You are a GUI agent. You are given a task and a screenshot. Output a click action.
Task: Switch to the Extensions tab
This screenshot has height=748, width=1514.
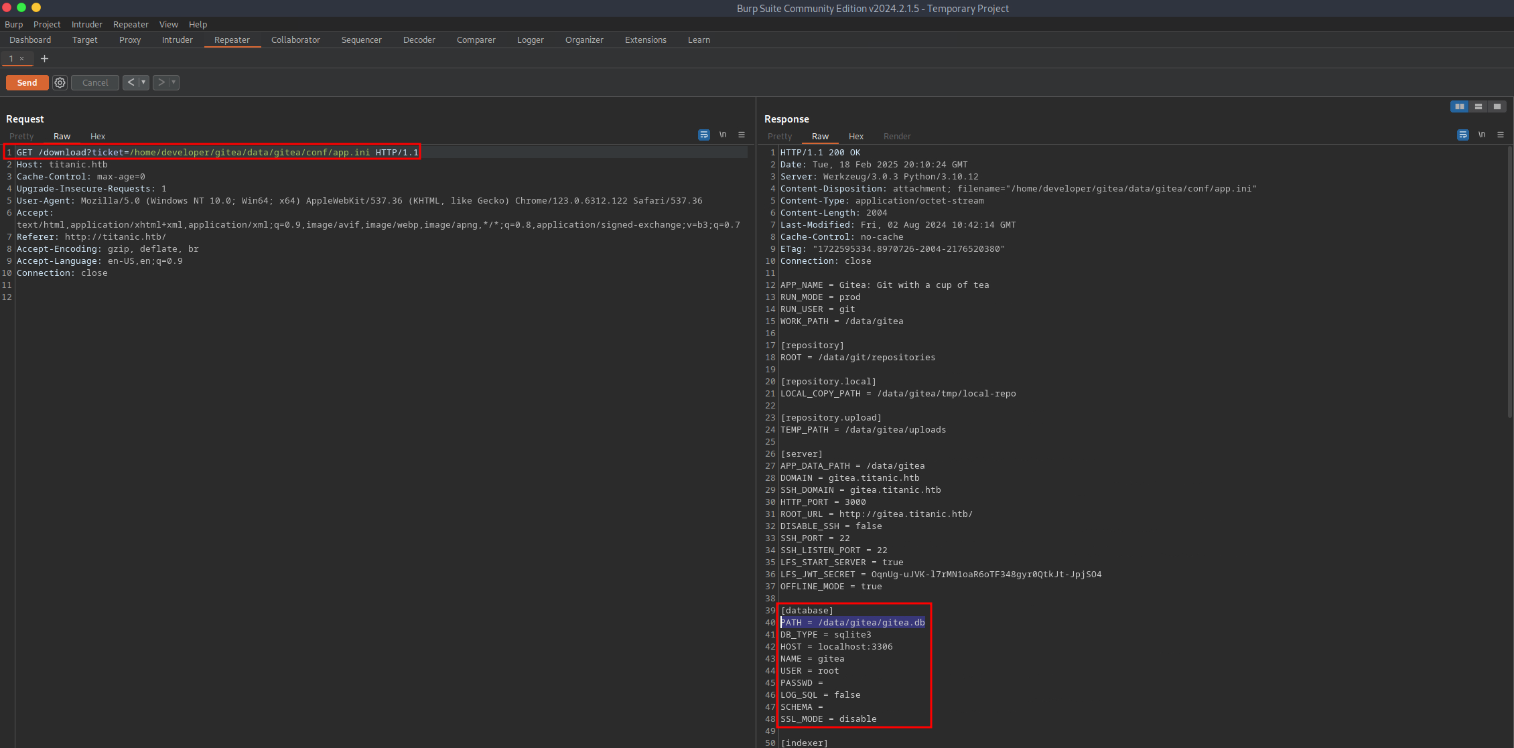coord(645,40)
